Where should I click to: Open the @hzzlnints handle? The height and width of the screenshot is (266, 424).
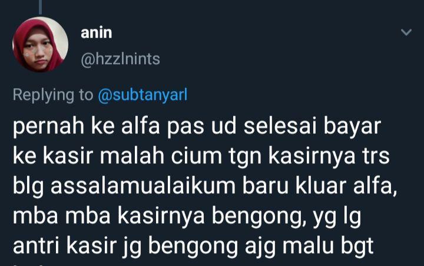coord(120,59)
